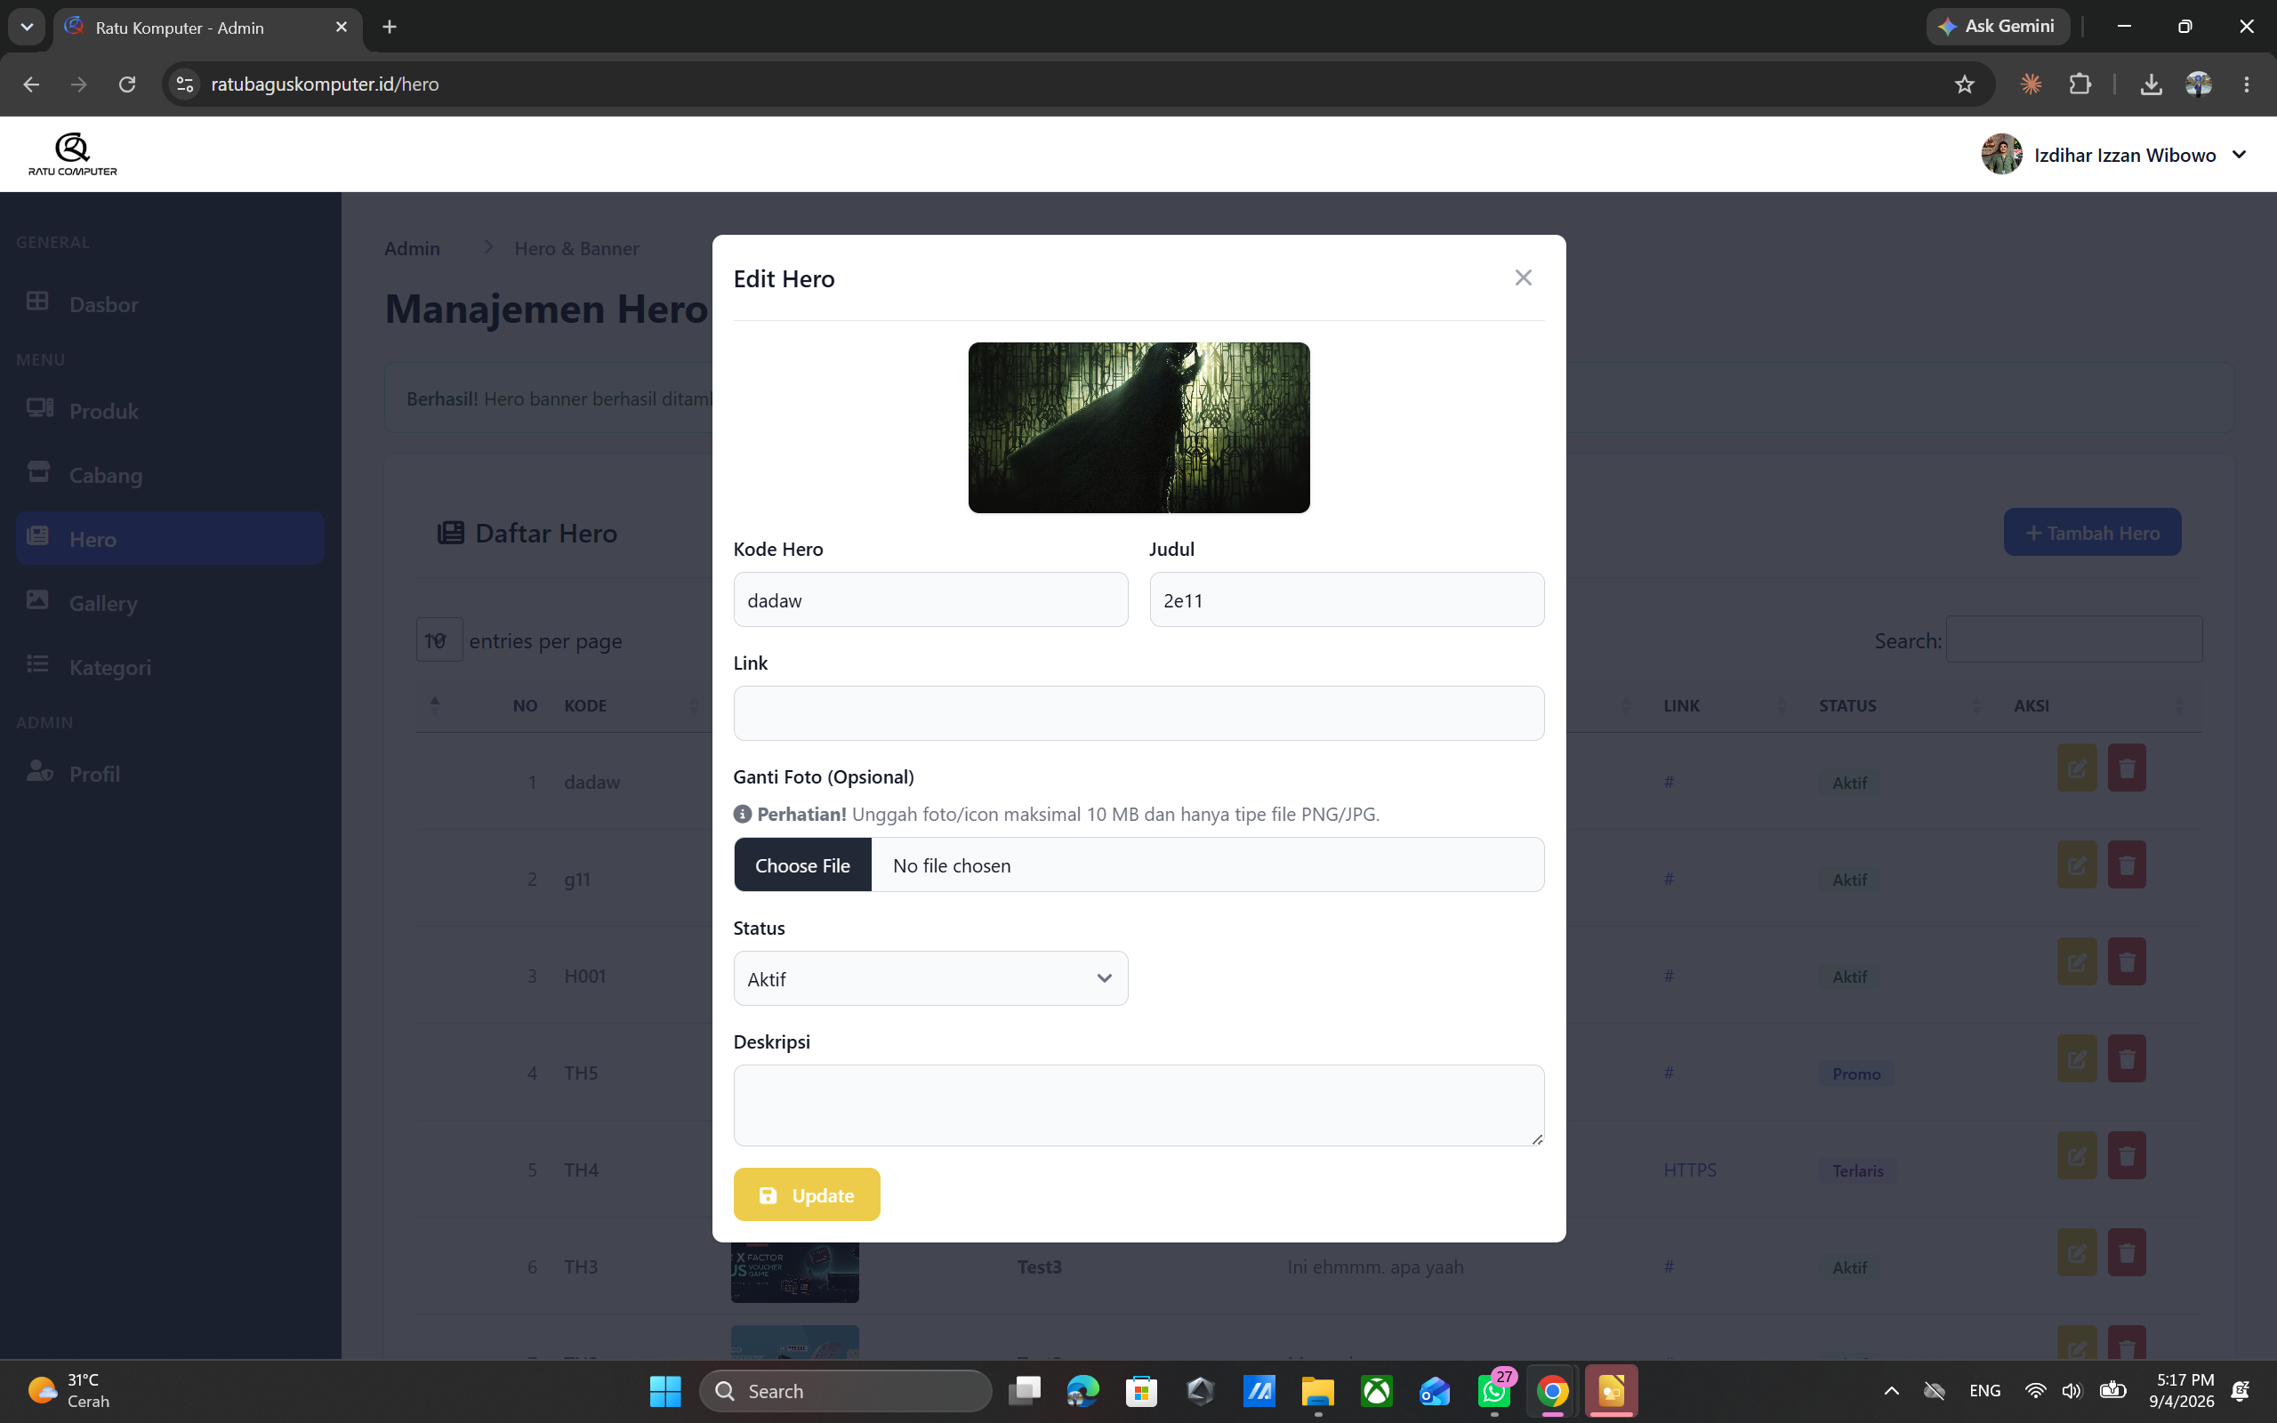Click the Ratu Computer logo

pyautogui.click(x=72, y=155)
